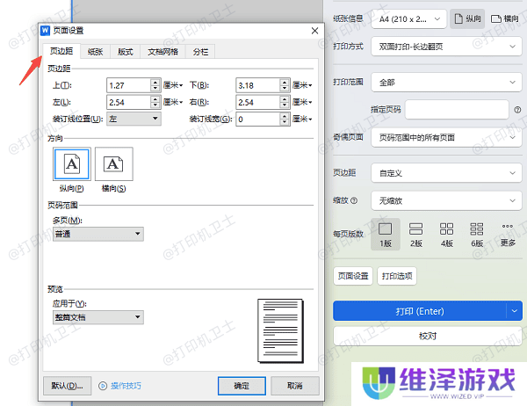This screenshot has height=406, width=527.
Task: Open the 应用于 dropdown showing 整篇文档
Action: [98, 317]
